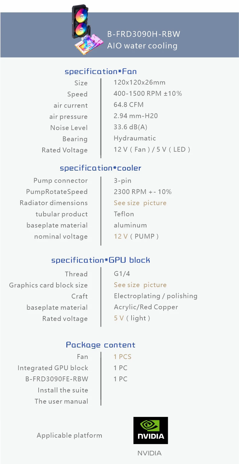
Task: Click the NVIDIA logo icon
Action: point(151,430)
